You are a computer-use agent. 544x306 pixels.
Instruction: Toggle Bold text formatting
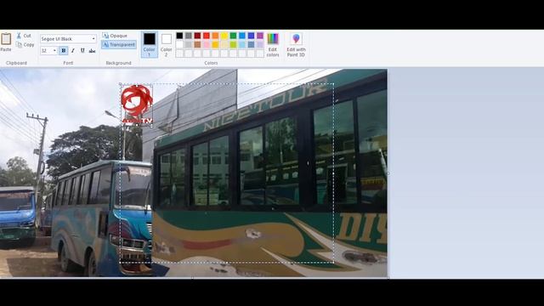64,51
